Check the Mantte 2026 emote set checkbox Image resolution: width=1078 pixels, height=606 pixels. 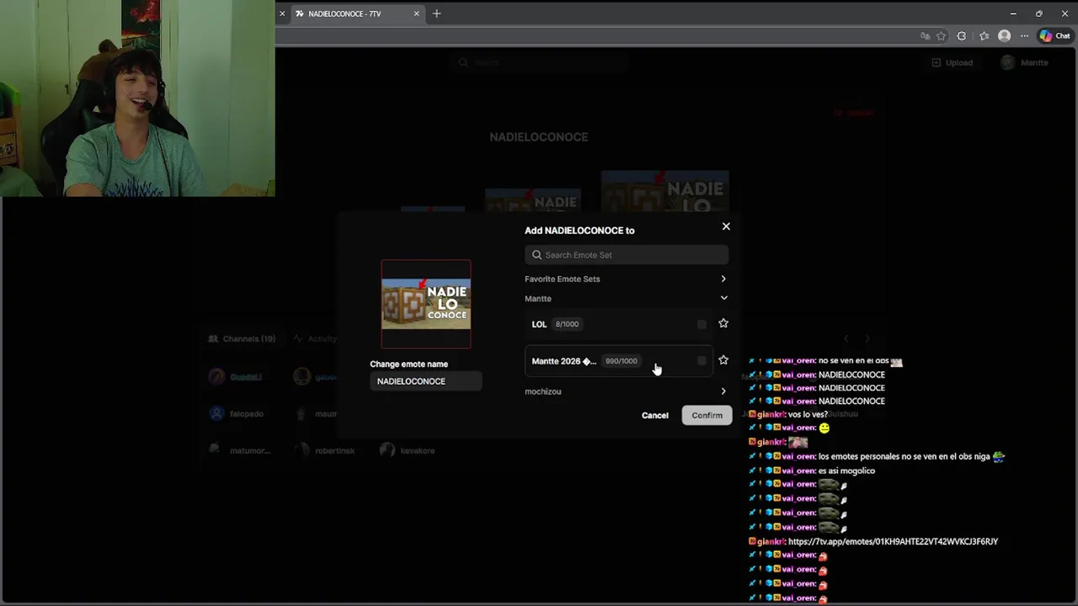[702, 361]
